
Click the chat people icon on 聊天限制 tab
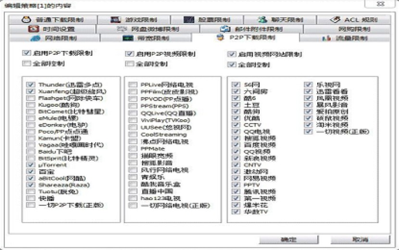pyautogui.click(x=262, y=20)
